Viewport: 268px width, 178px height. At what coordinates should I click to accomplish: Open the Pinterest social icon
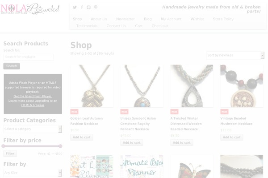pyautogui.click(x=96, y=7)
